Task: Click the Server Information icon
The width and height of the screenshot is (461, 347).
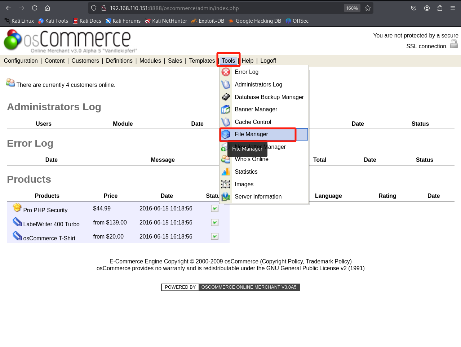Action: point(226,197)
